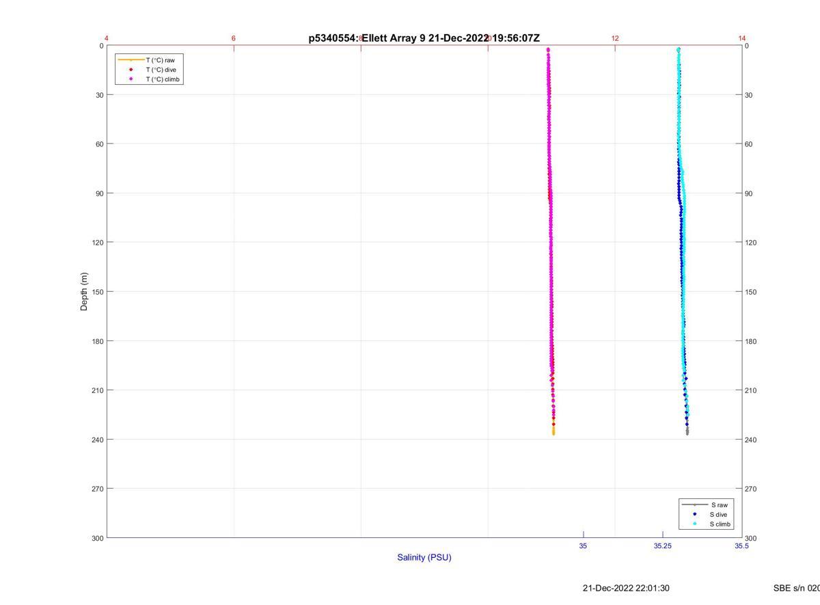Click the cyan dot marker for S climb
The image size is (820, 605).
pos(694,524)
